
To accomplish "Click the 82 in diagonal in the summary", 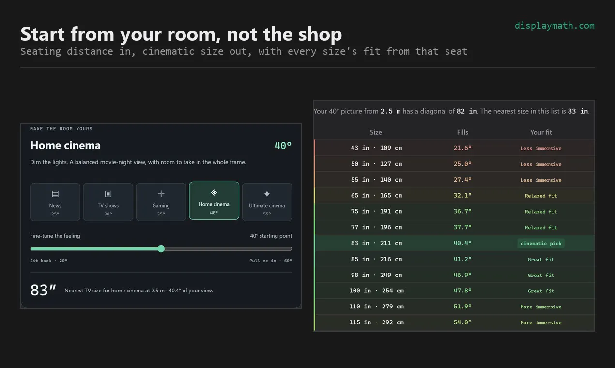I will [466, 111].
